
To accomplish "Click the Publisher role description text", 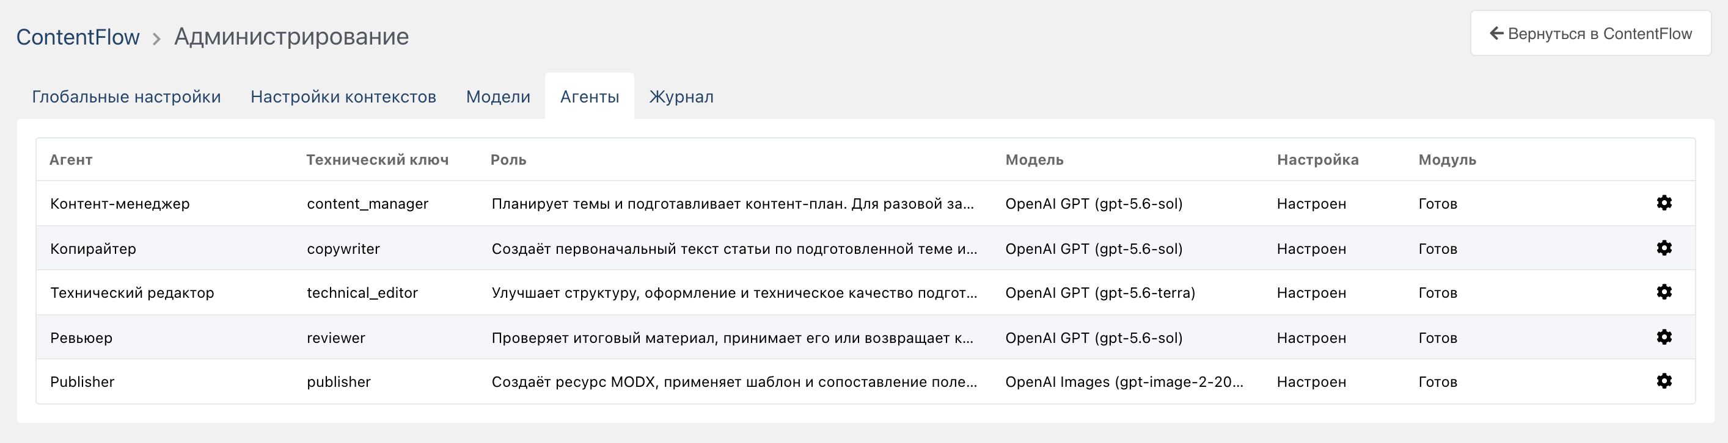I will [x=734, y=382].
